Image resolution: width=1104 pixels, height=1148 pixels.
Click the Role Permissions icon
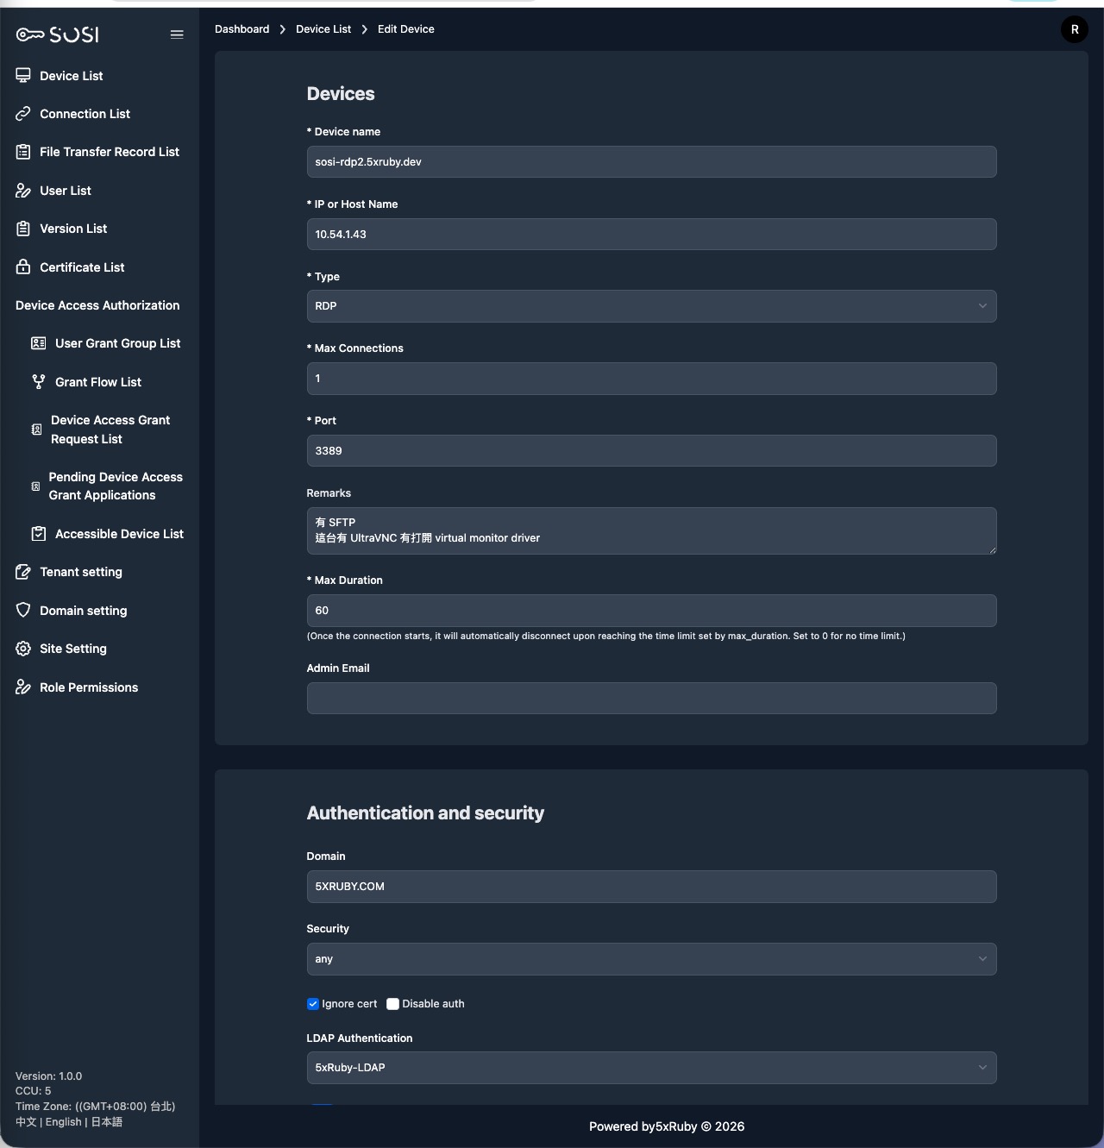pos(23,687)
